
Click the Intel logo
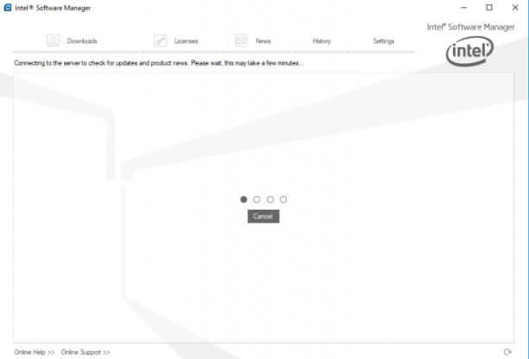click(470, 51)
